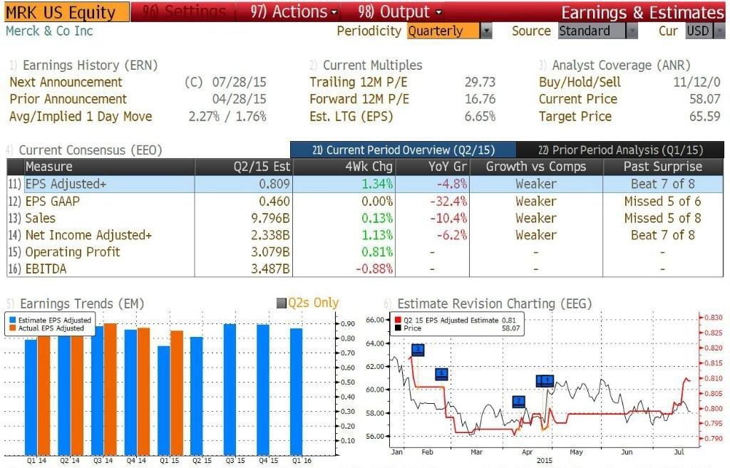Click the Growth vs Comps column header

pyautogui.click(x=536, y=167)
